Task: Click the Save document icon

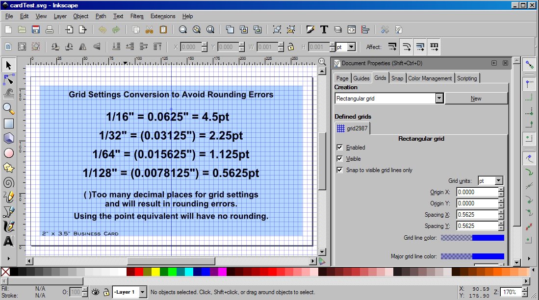Action: point(35,29)
